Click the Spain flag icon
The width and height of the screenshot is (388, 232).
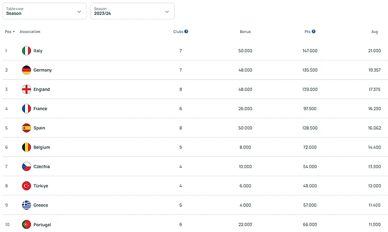tap(27, 128)
